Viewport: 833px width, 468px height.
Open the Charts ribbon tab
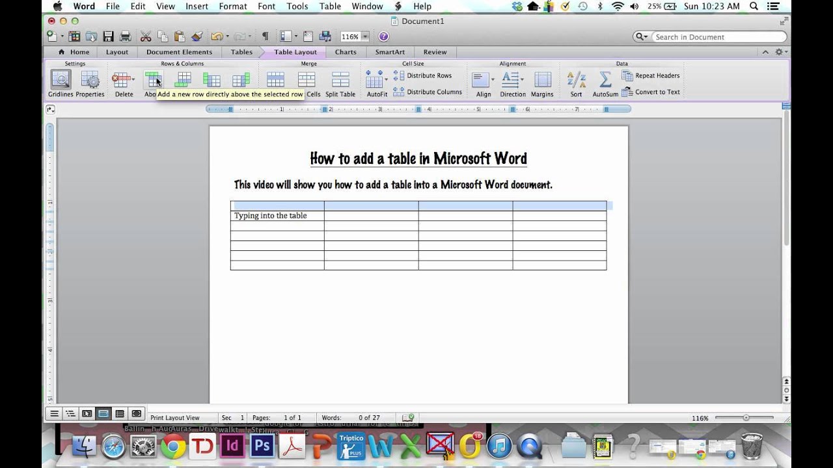[x=346, y=52]
